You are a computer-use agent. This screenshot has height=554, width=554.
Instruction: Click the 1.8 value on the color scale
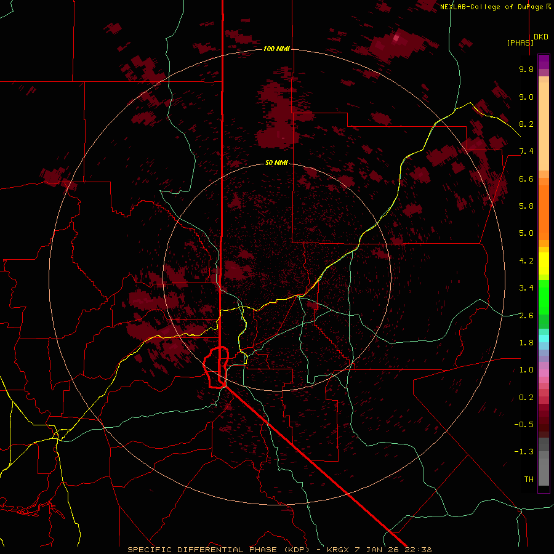click(x=526, y=343)
